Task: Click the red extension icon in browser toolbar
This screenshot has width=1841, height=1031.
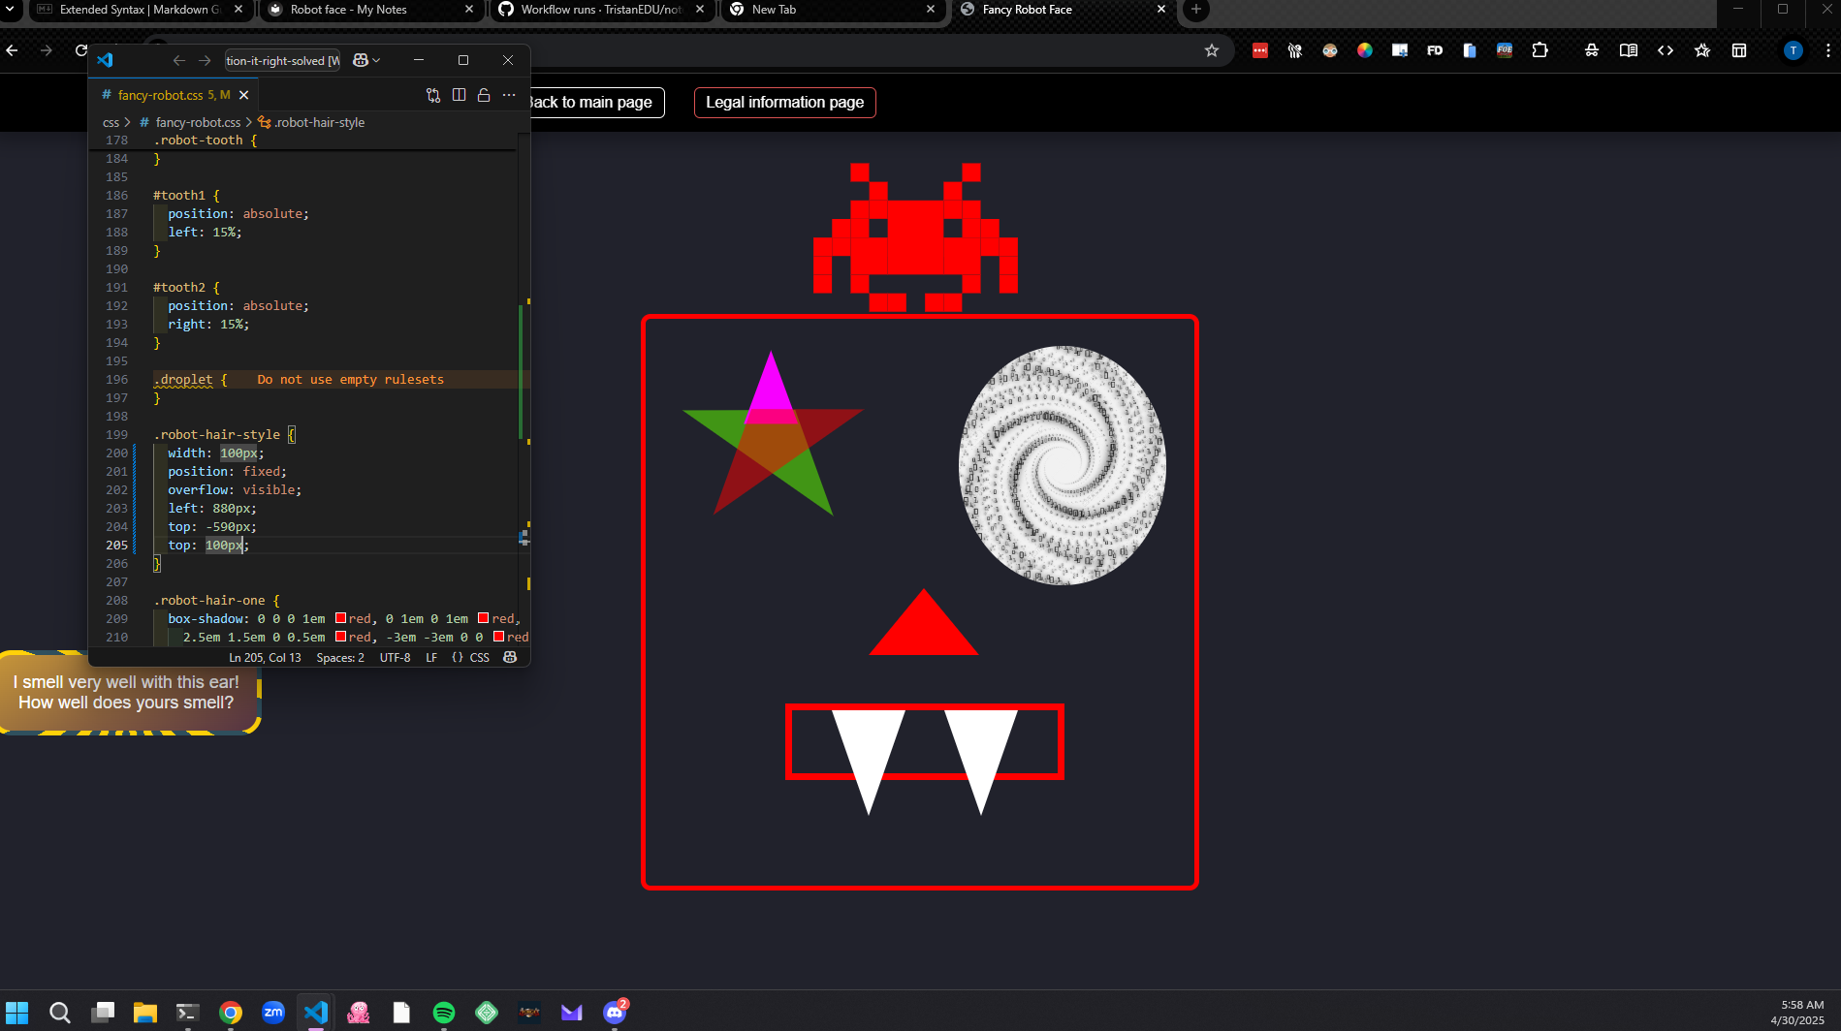Action: 1260,50
